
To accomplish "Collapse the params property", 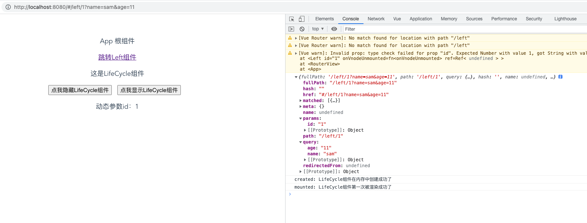I will [300, 118].
